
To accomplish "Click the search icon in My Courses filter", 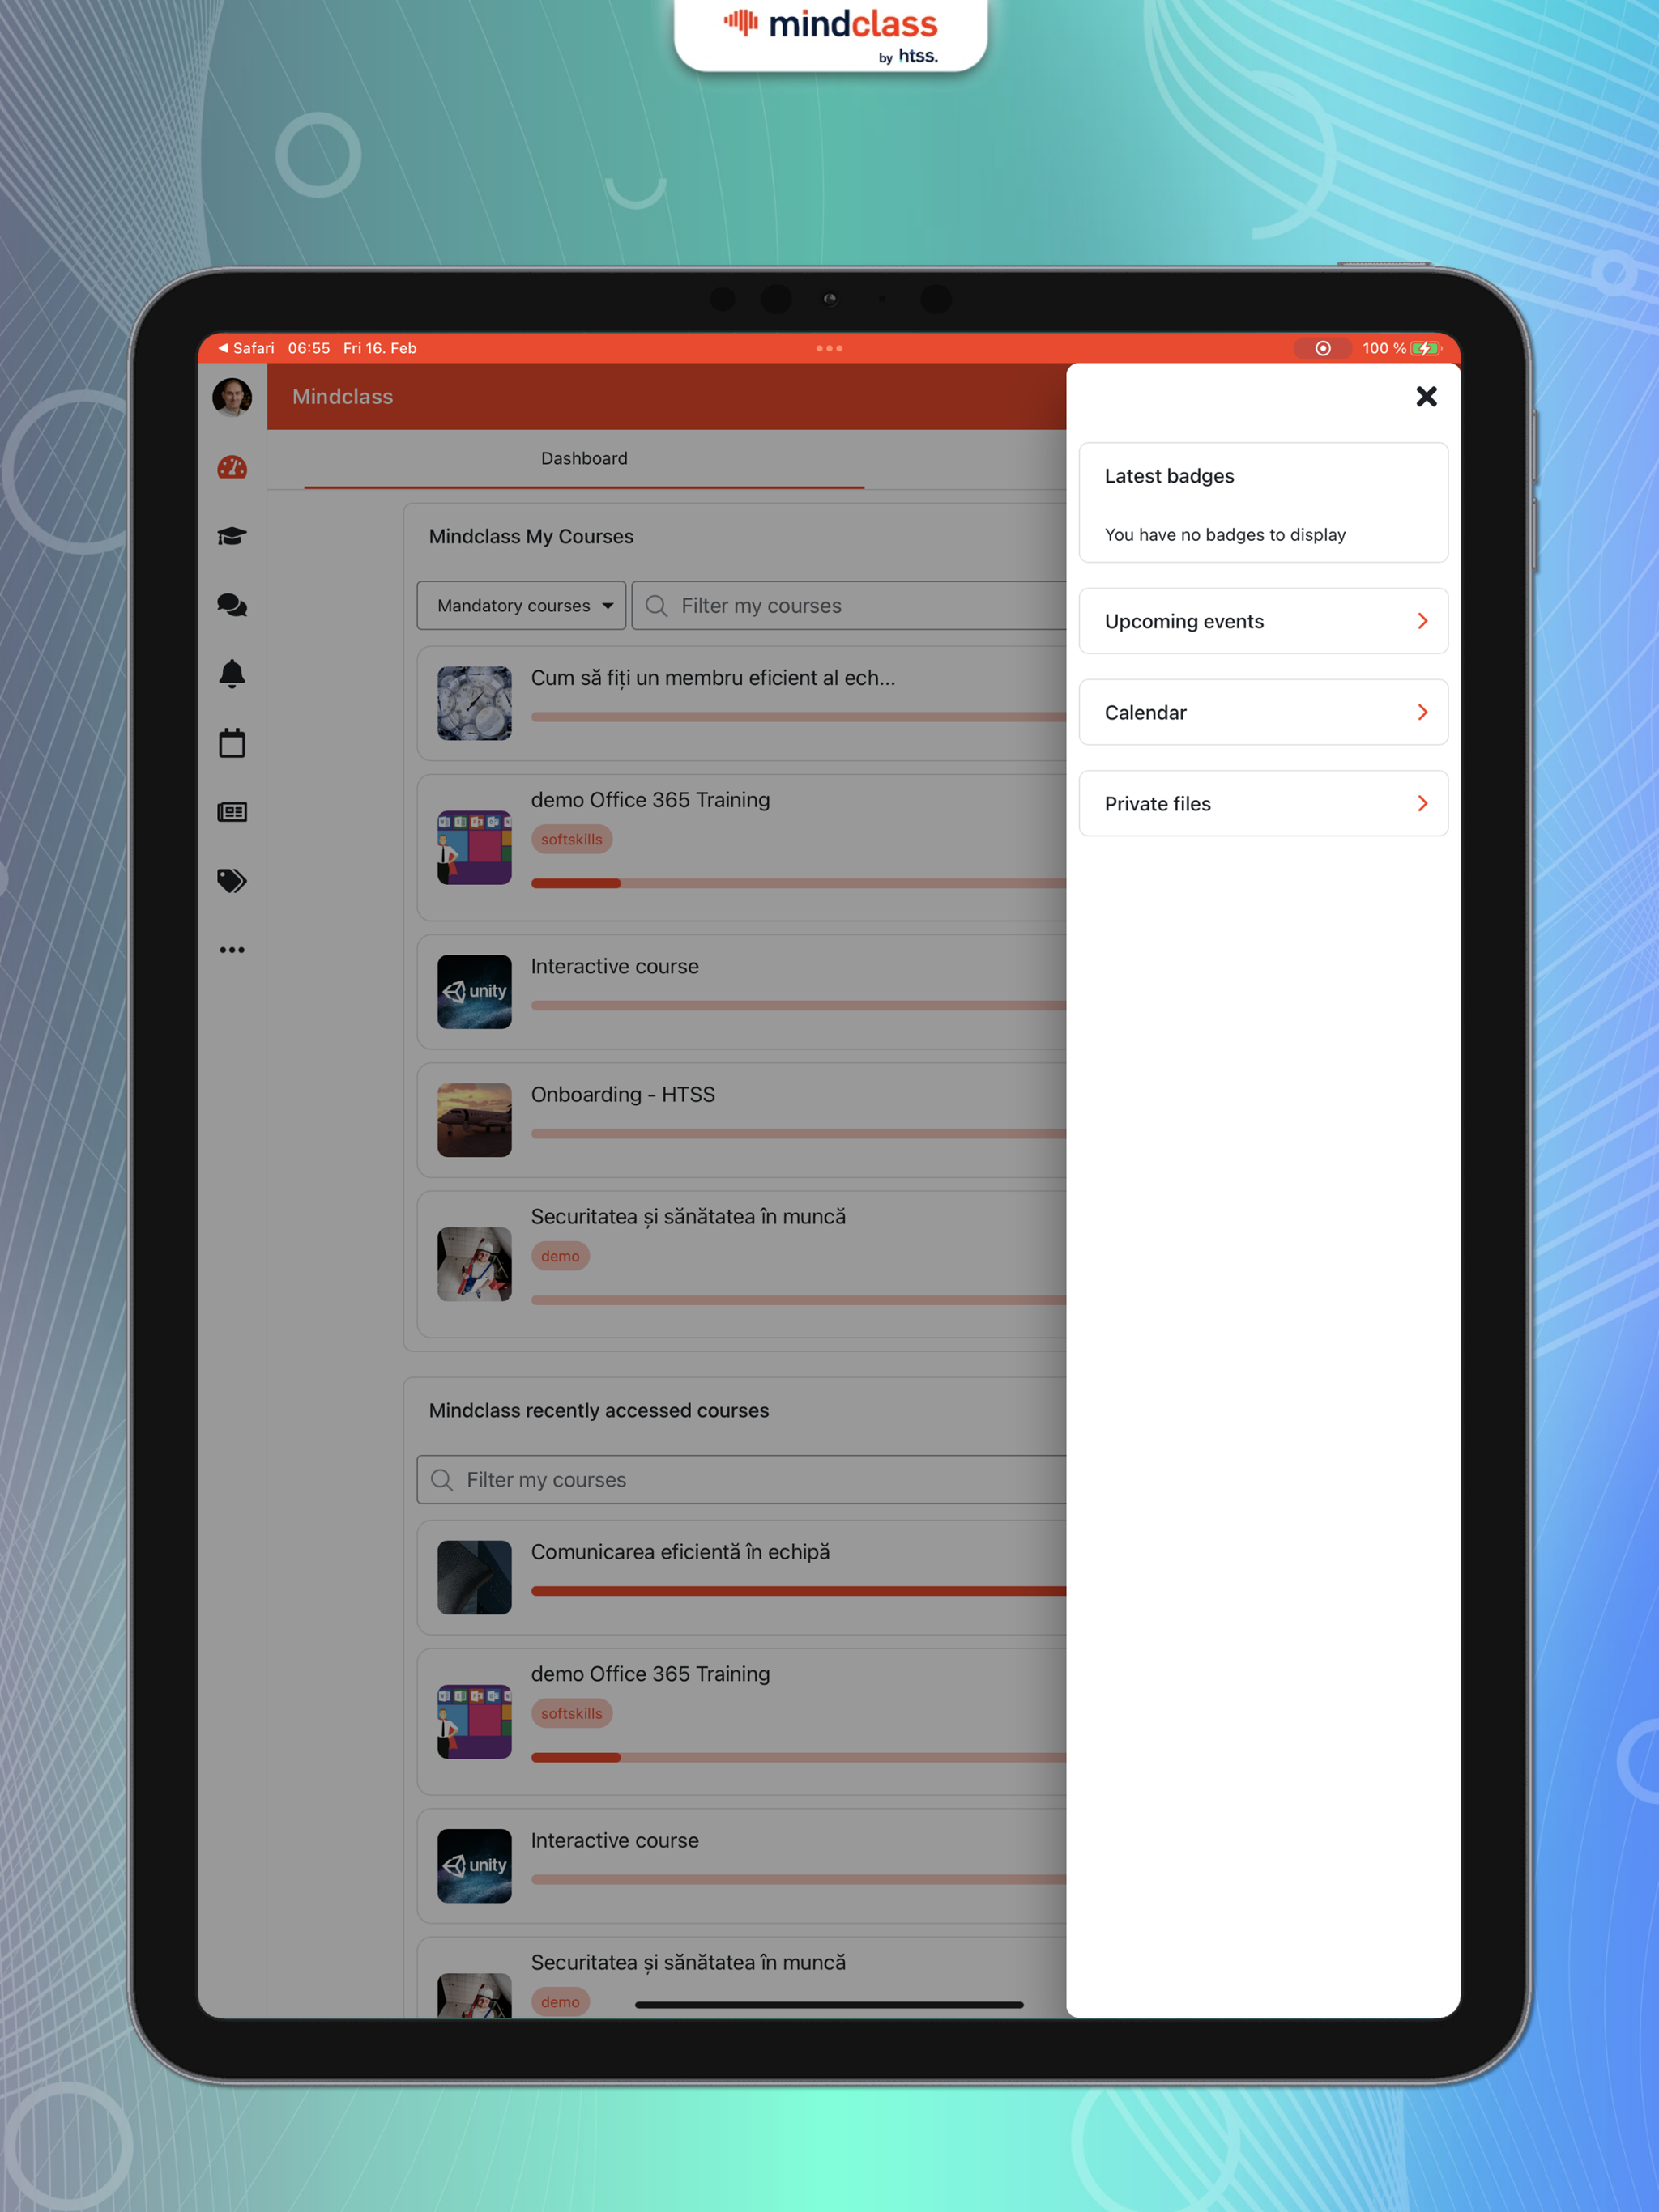I will (x=656, y=606).
